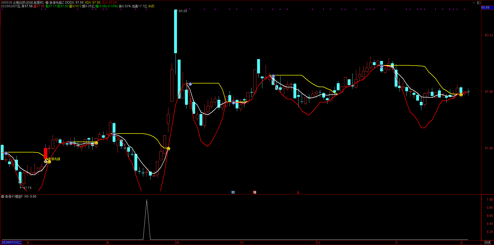The height and width of the screenshot is (245, 494).
Task: Click the diamond icon in the top-right corner
Action: 474,3
